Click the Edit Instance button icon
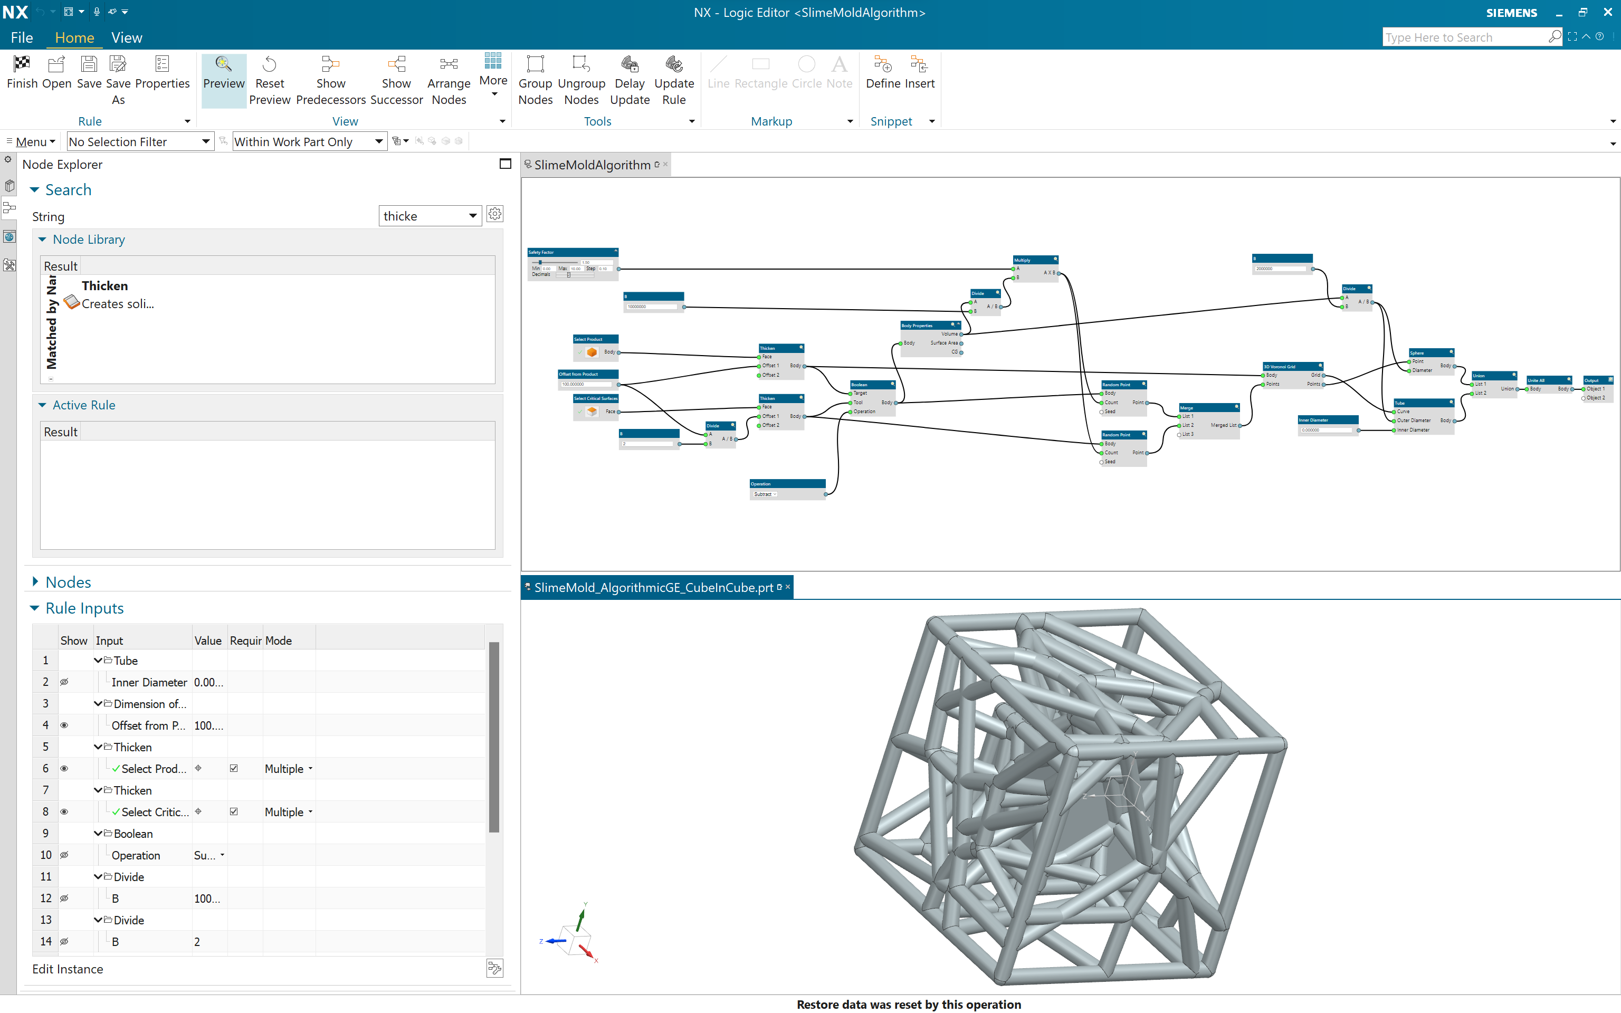Image resolution: width=1621 pixels, height=1013 pixels. [494, 968]
